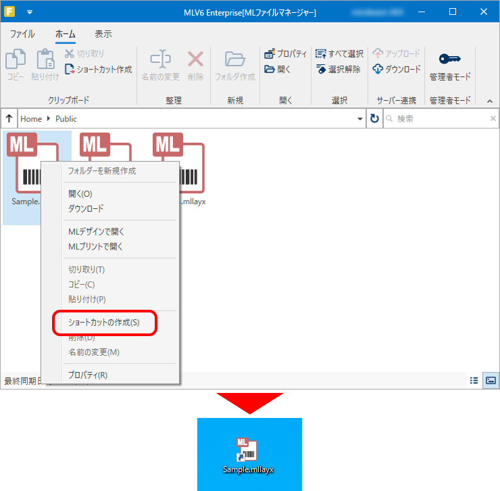
Task: Clear the search field with the X
Action: [493, 118]
